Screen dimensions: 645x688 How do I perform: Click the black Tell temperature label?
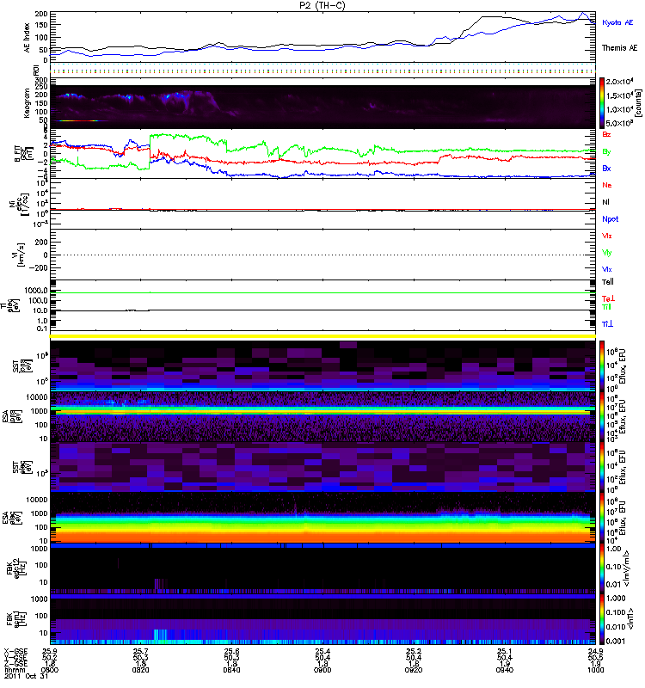pyautogui.click(x=607, y=281)
